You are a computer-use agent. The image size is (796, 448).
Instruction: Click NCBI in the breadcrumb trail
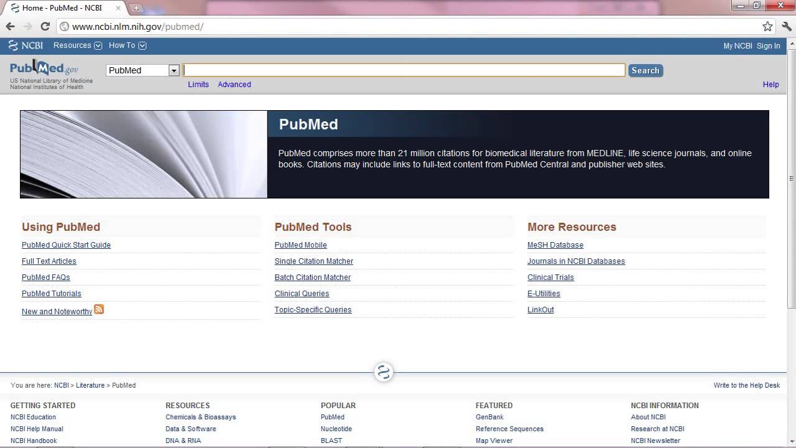[61, 385]
